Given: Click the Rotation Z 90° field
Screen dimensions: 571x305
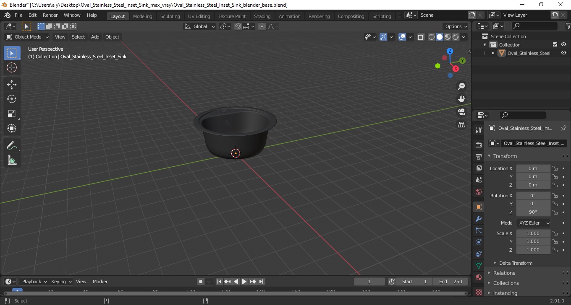Looking at the screenshot, I should pyautogui.click(x=533, y=212).
